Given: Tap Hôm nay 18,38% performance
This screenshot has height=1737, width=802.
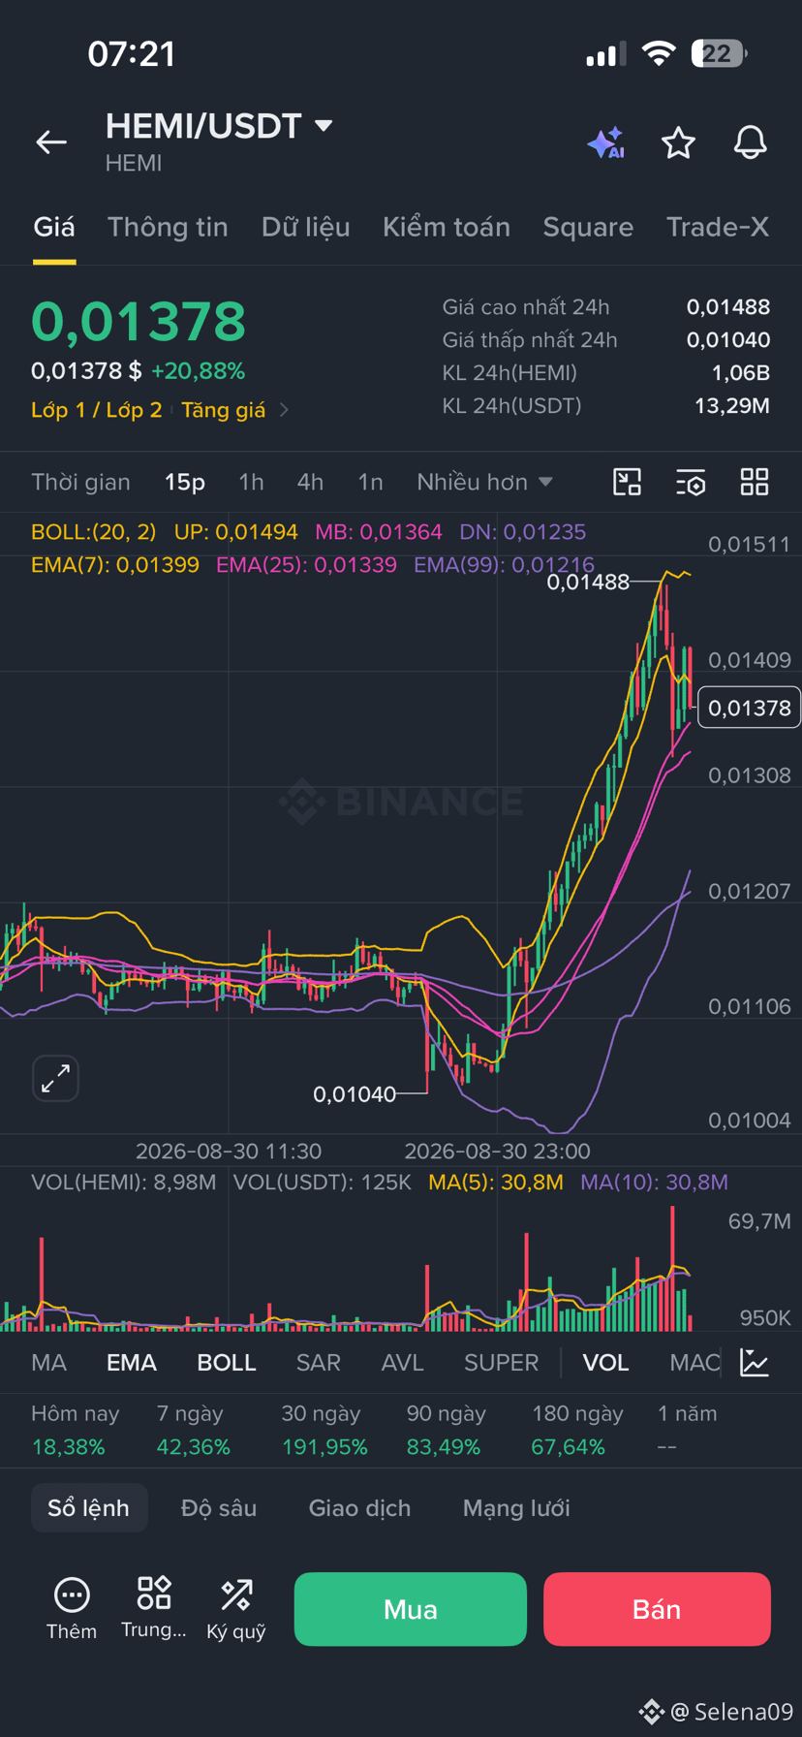Looking at the screenshot, I should (76, 1430).
